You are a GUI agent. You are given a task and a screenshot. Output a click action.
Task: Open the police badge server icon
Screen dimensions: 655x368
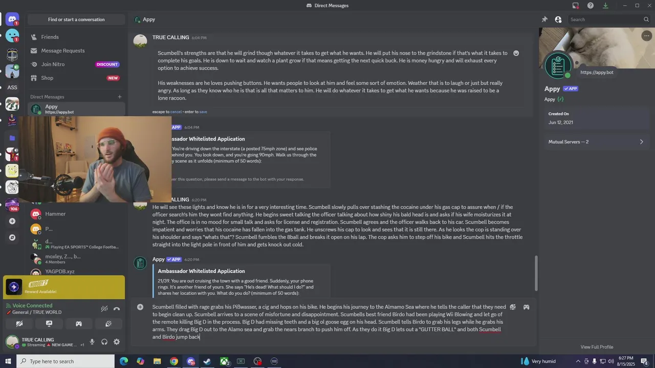click(12, 54)
